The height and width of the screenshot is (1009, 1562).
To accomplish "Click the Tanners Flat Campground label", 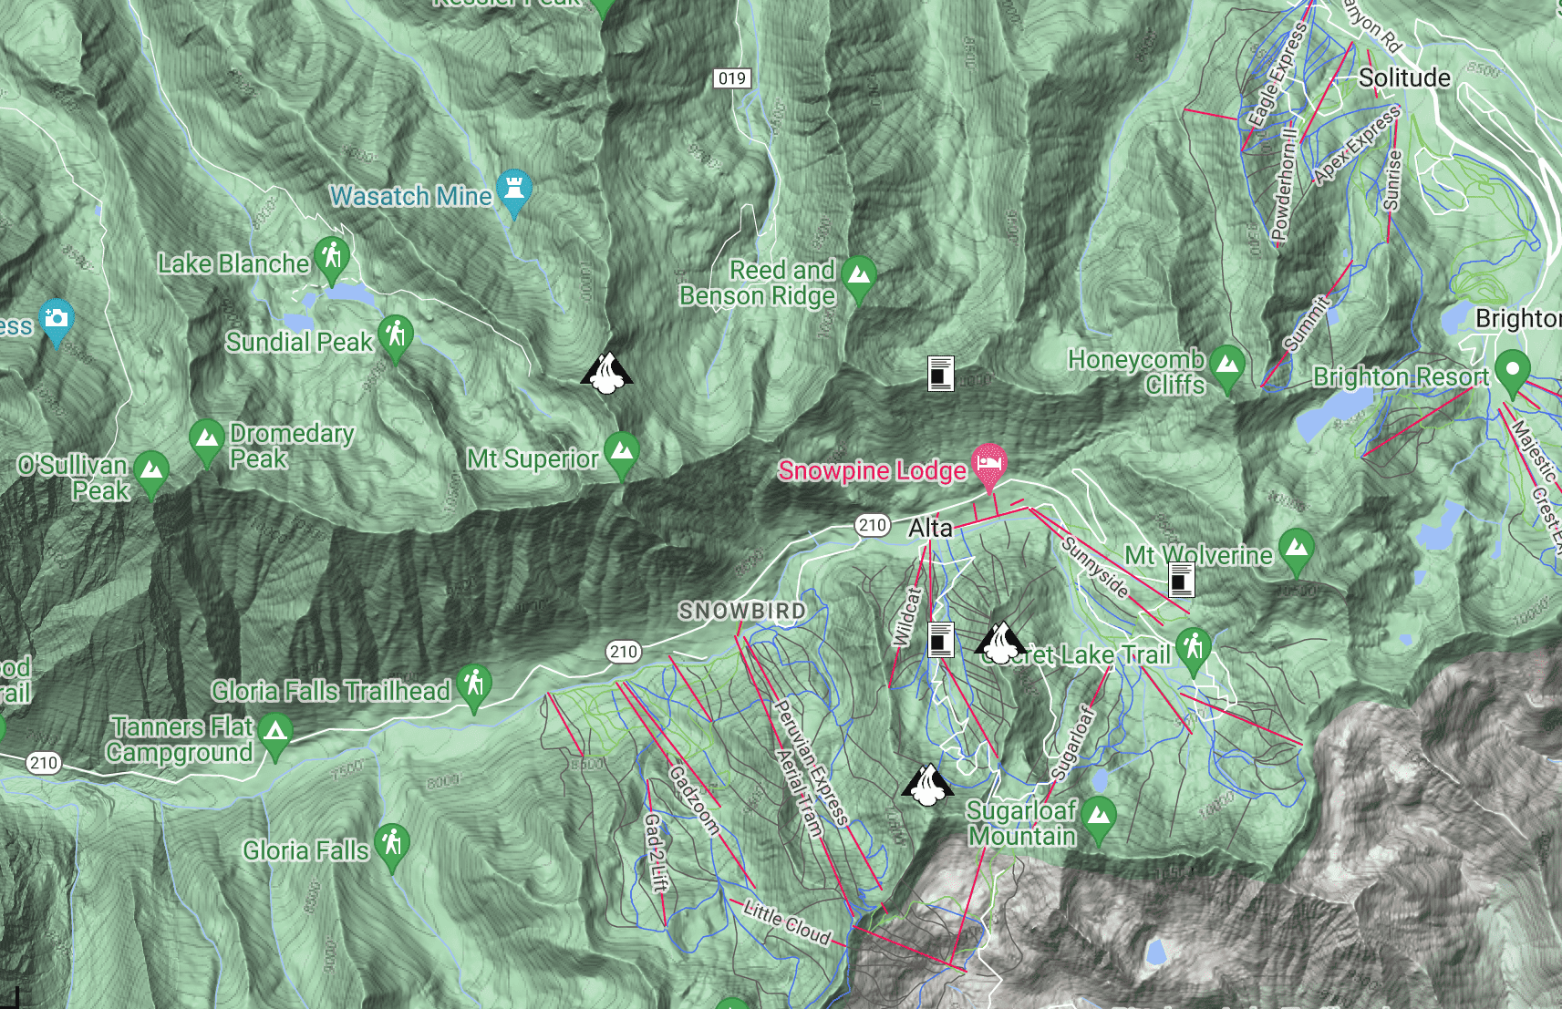I will coord(181,739).
